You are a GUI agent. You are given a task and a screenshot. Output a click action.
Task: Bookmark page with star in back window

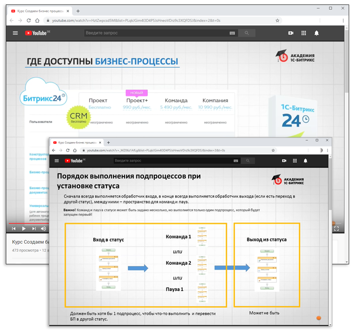(x=277, y=20)
